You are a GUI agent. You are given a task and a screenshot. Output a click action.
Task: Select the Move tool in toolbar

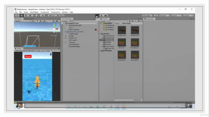[x=22, y=16]
